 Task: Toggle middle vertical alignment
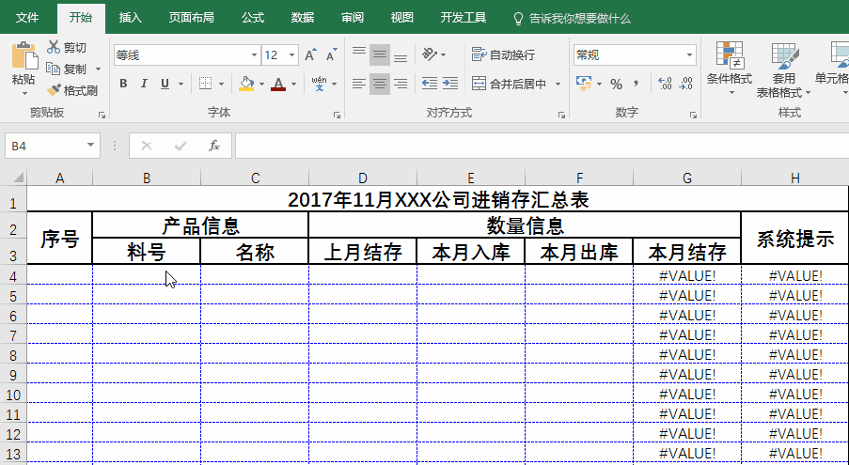click(x=380, y=54)
